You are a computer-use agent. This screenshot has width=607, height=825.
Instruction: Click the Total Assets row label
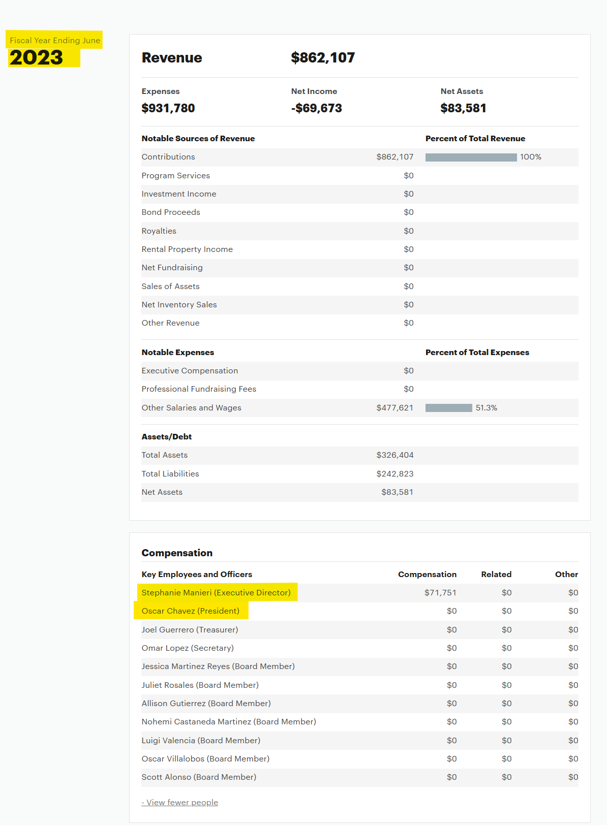165,455
